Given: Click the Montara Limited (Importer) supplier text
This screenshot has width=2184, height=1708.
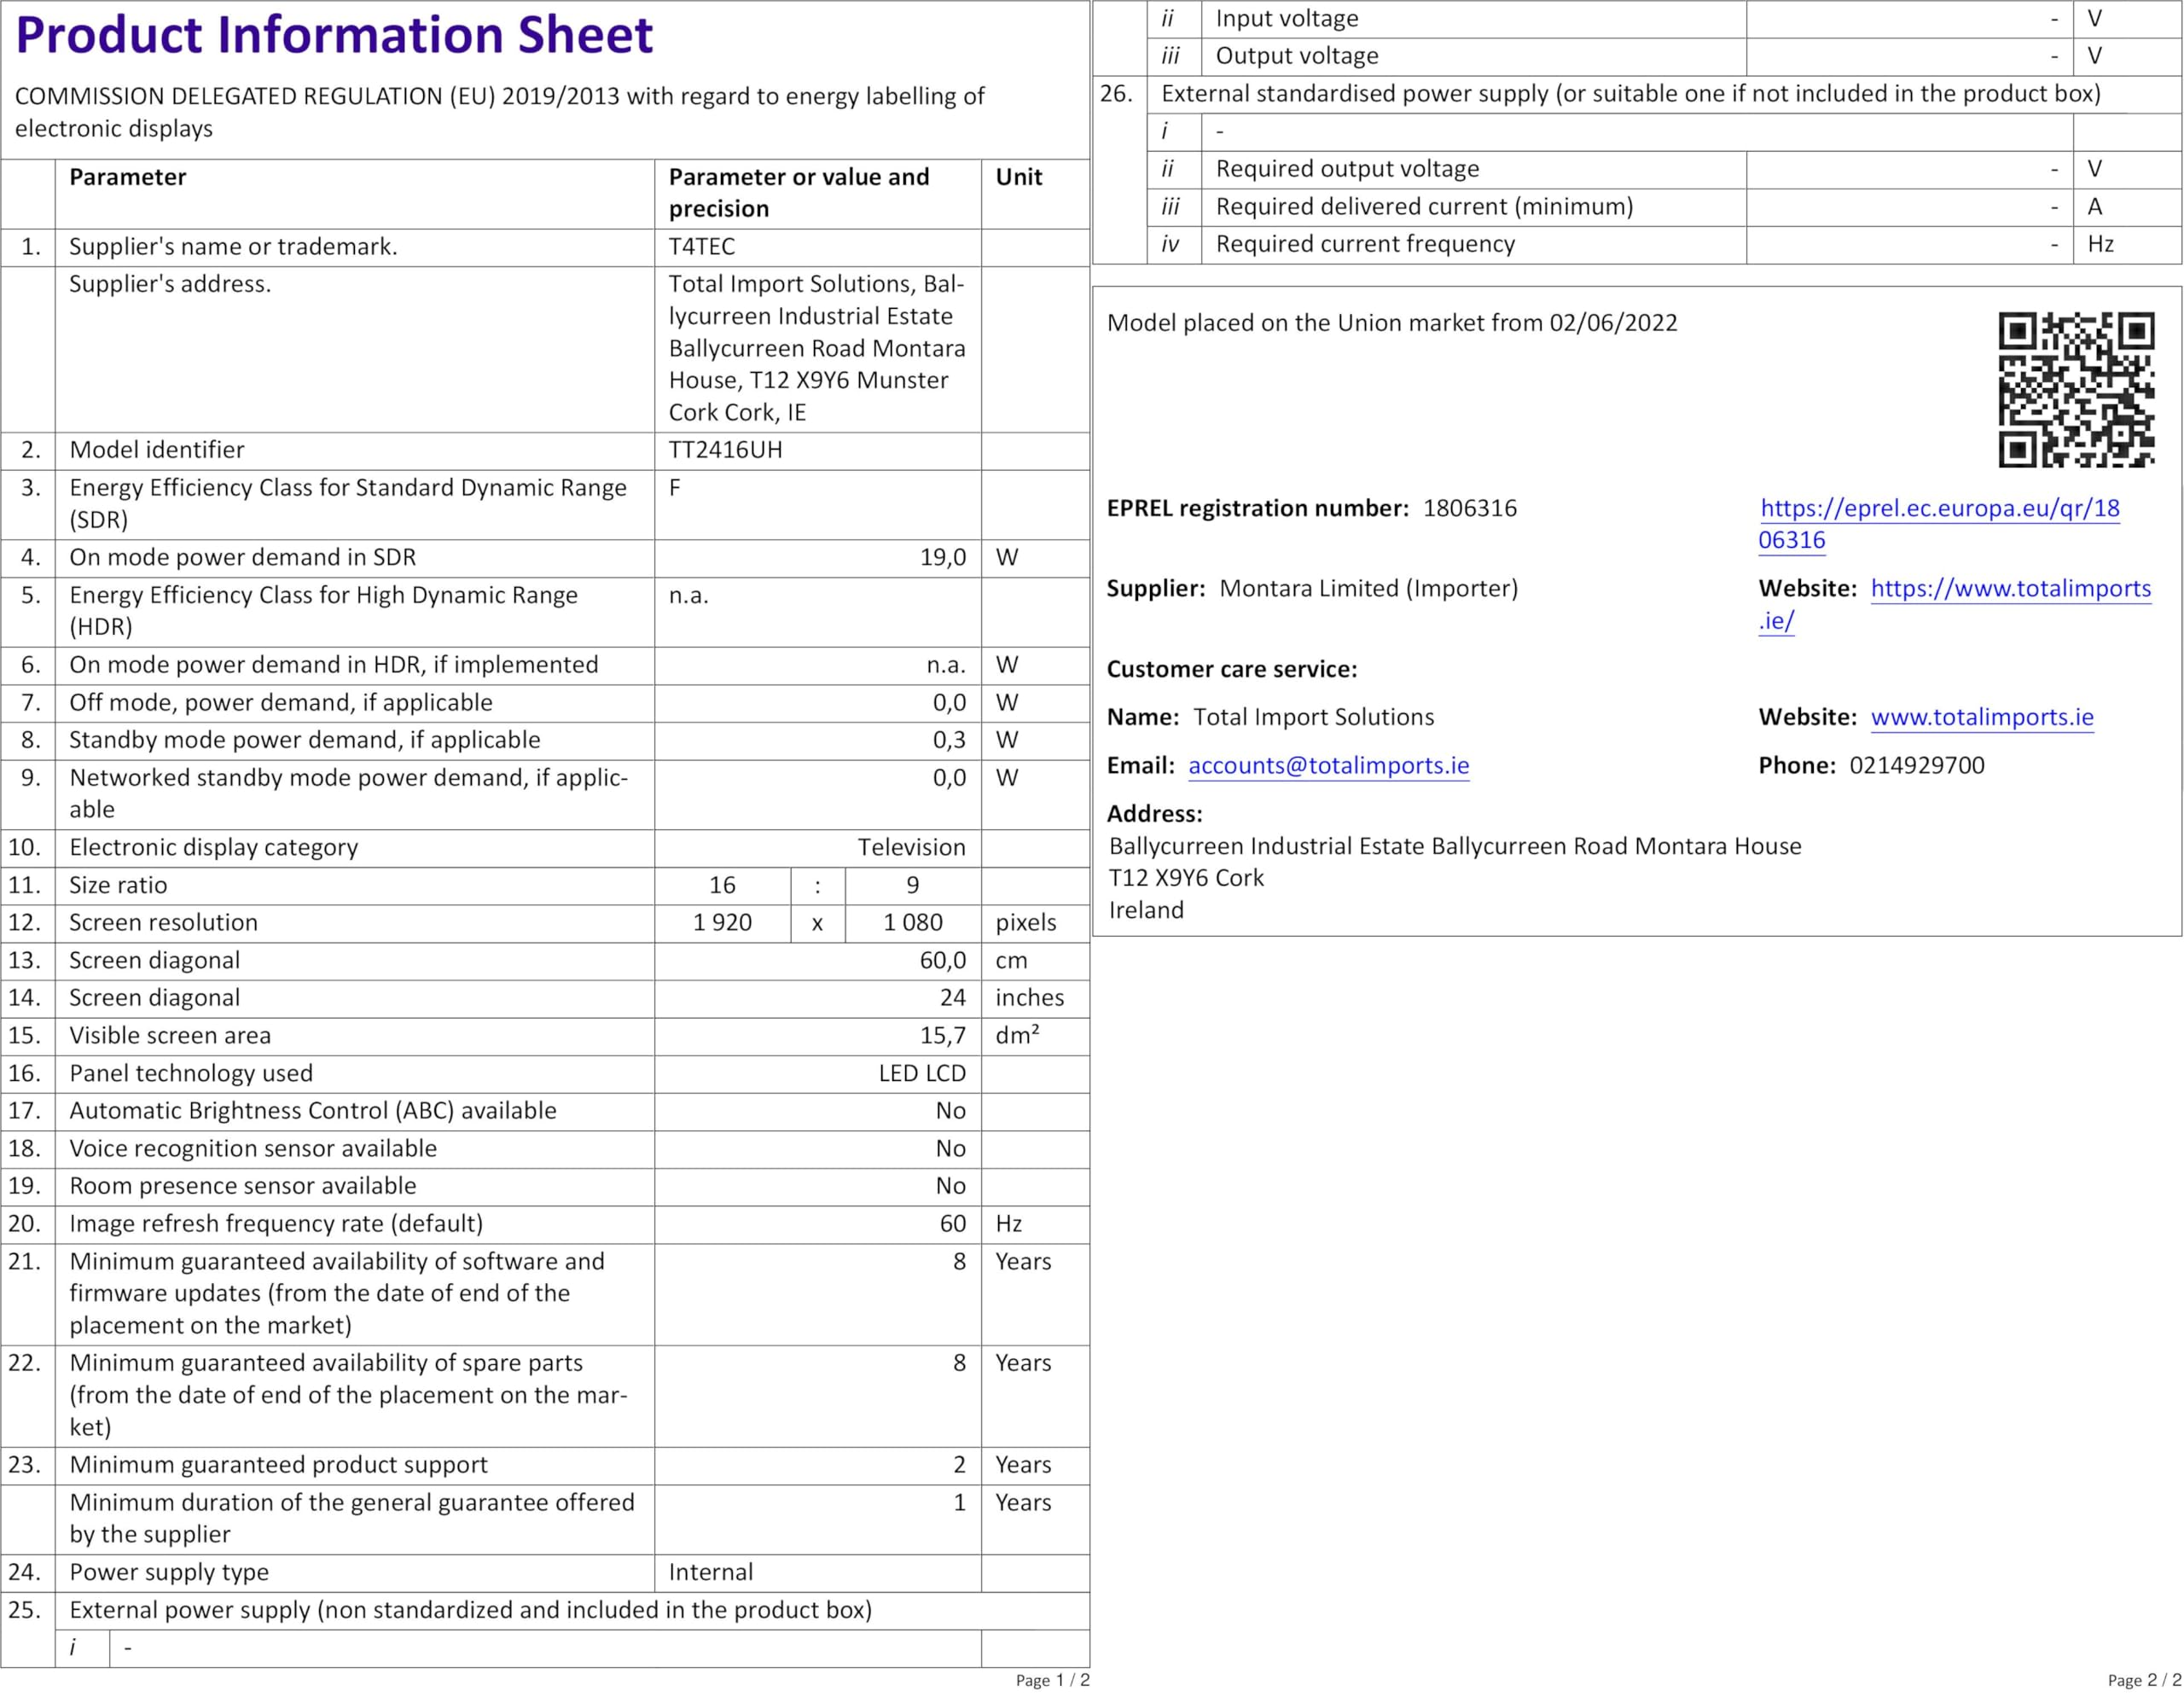Looking at the screenshot, I should click(x=1368, y=588).
